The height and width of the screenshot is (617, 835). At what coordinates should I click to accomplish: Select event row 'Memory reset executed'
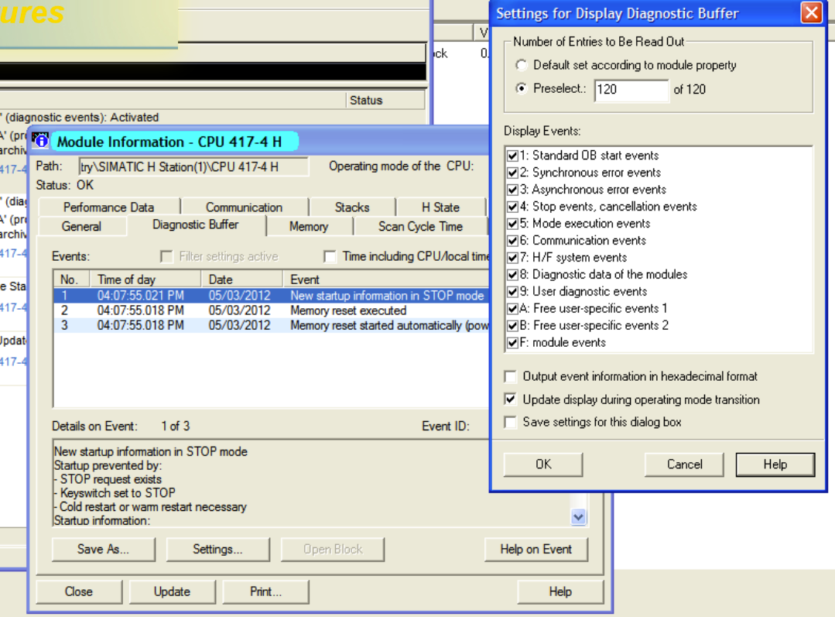271,310
